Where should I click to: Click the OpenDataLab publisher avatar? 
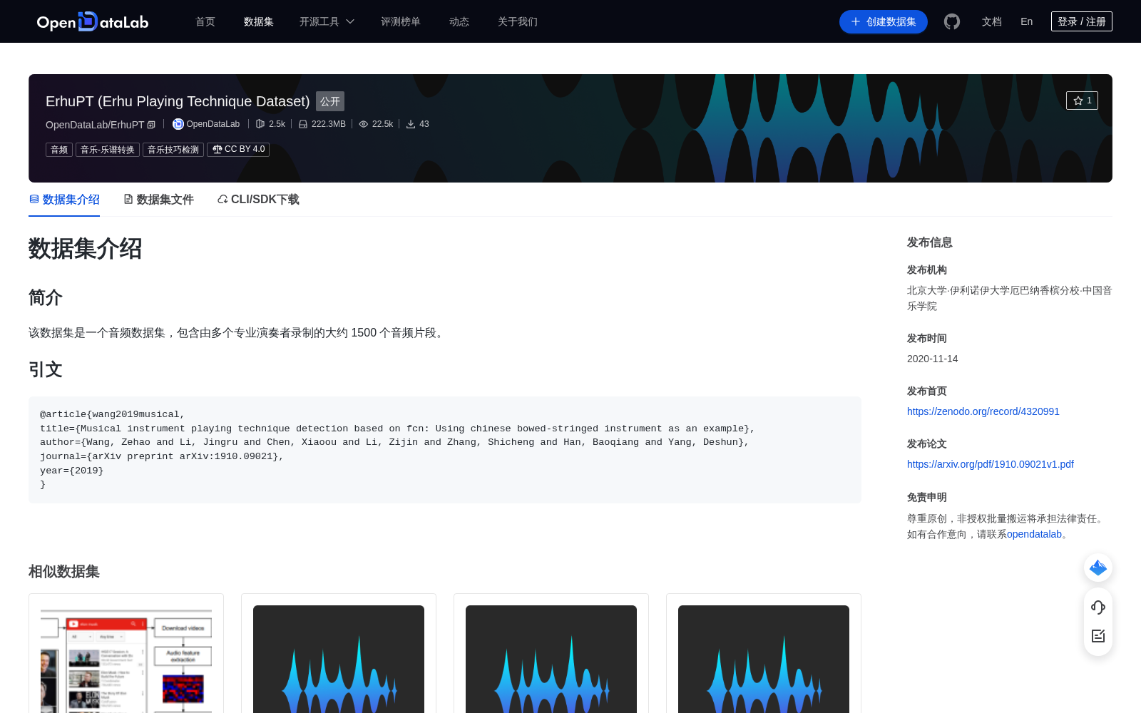(178, 124)
